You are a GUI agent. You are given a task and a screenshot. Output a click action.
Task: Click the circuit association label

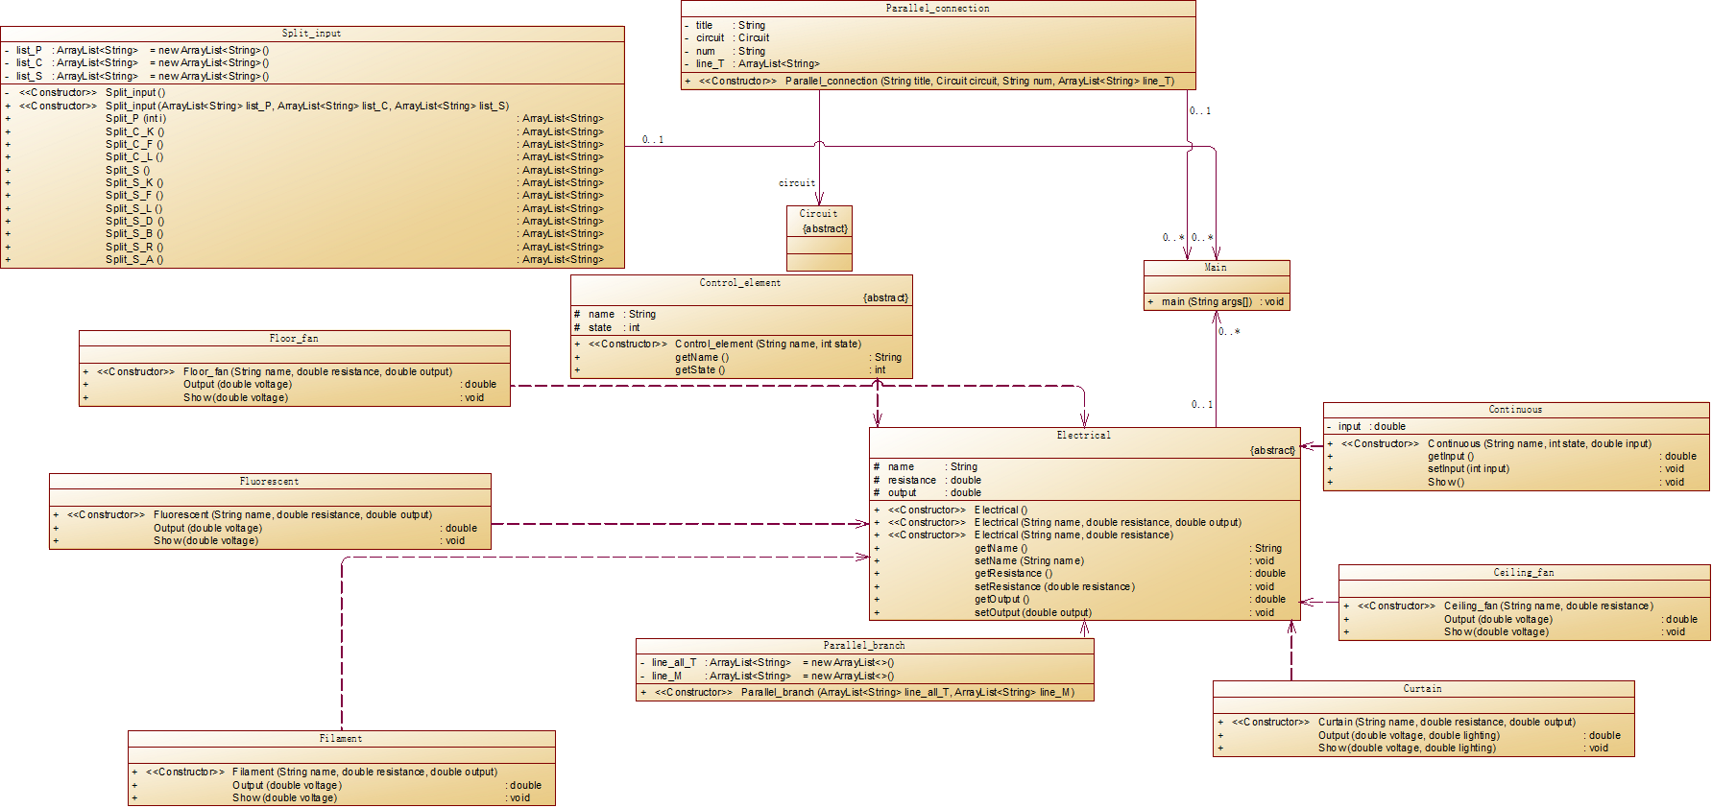tap(797, 182)
